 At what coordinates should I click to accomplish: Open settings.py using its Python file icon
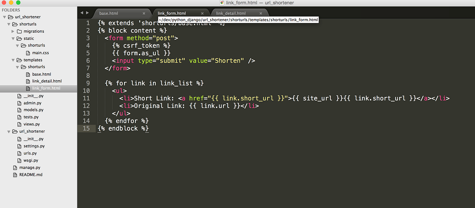tap(20, 146)
